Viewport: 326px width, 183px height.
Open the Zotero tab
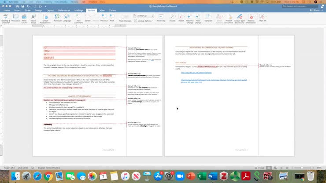(x=113, y=11)
